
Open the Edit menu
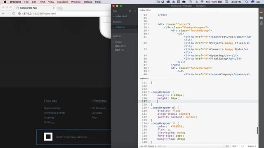click(34, 2)
